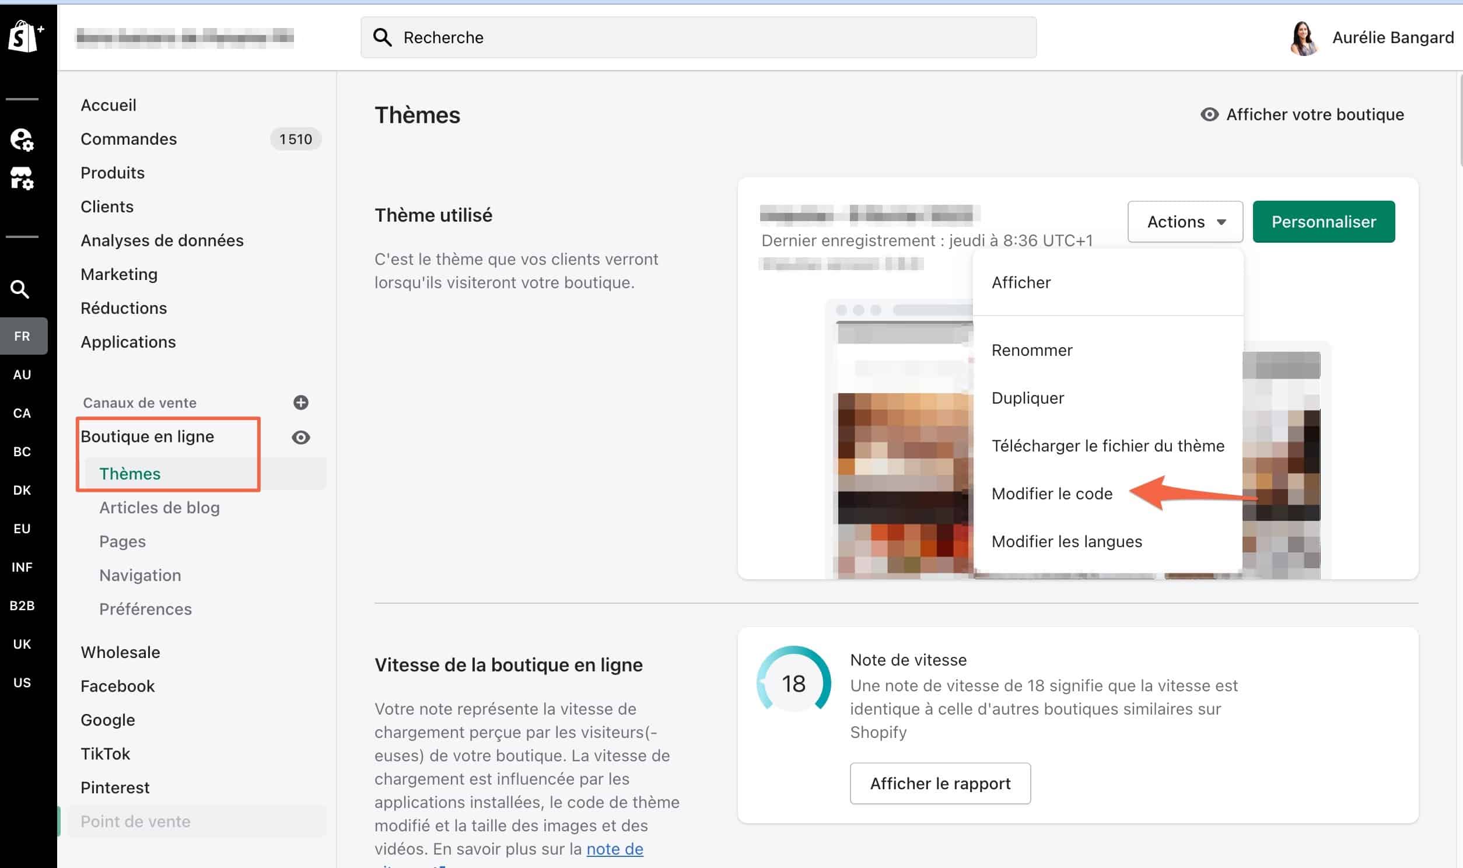
Task: Open the note de vitesse link
Action: pos(615,849)
